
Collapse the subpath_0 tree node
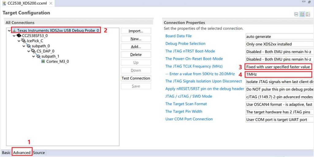point(24,46)
